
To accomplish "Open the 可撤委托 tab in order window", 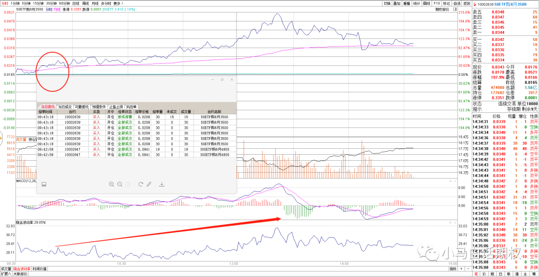I will (x=82, y=107).
